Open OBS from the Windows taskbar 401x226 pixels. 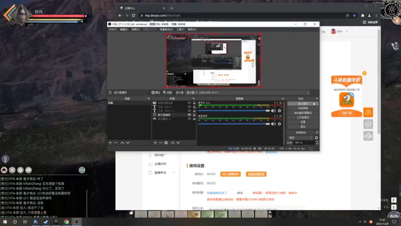(x=77, y=222)
